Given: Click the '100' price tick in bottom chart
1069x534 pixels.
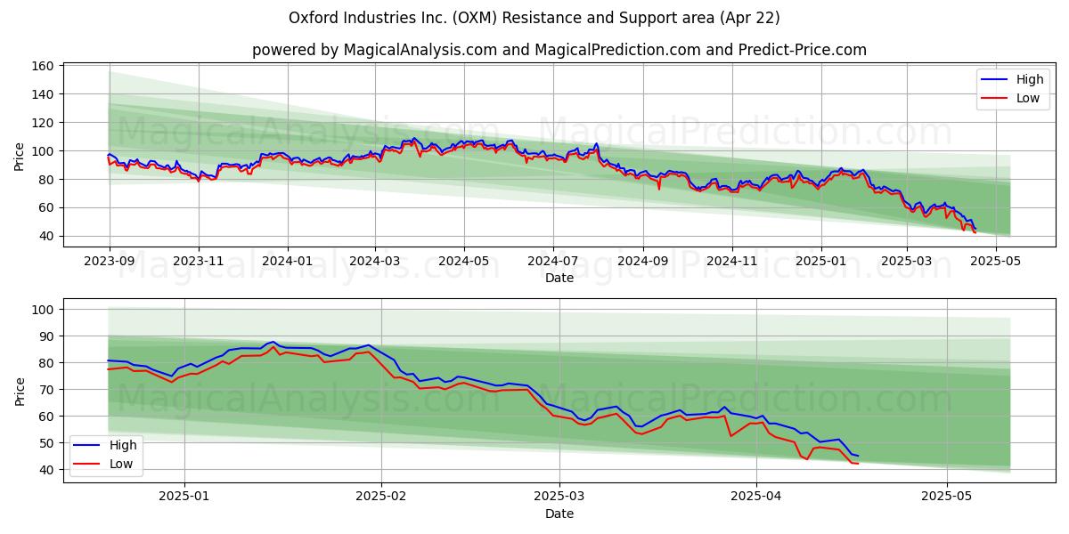Looking at the screenshot, I should point(45,310).
